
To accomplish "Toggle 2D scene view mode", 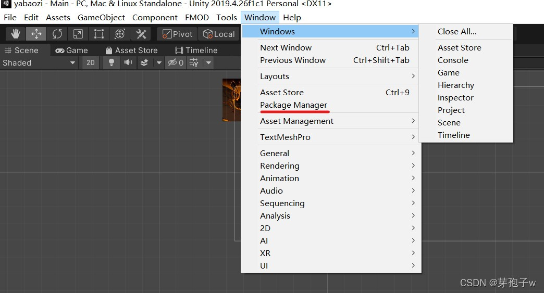I will 91,62.
